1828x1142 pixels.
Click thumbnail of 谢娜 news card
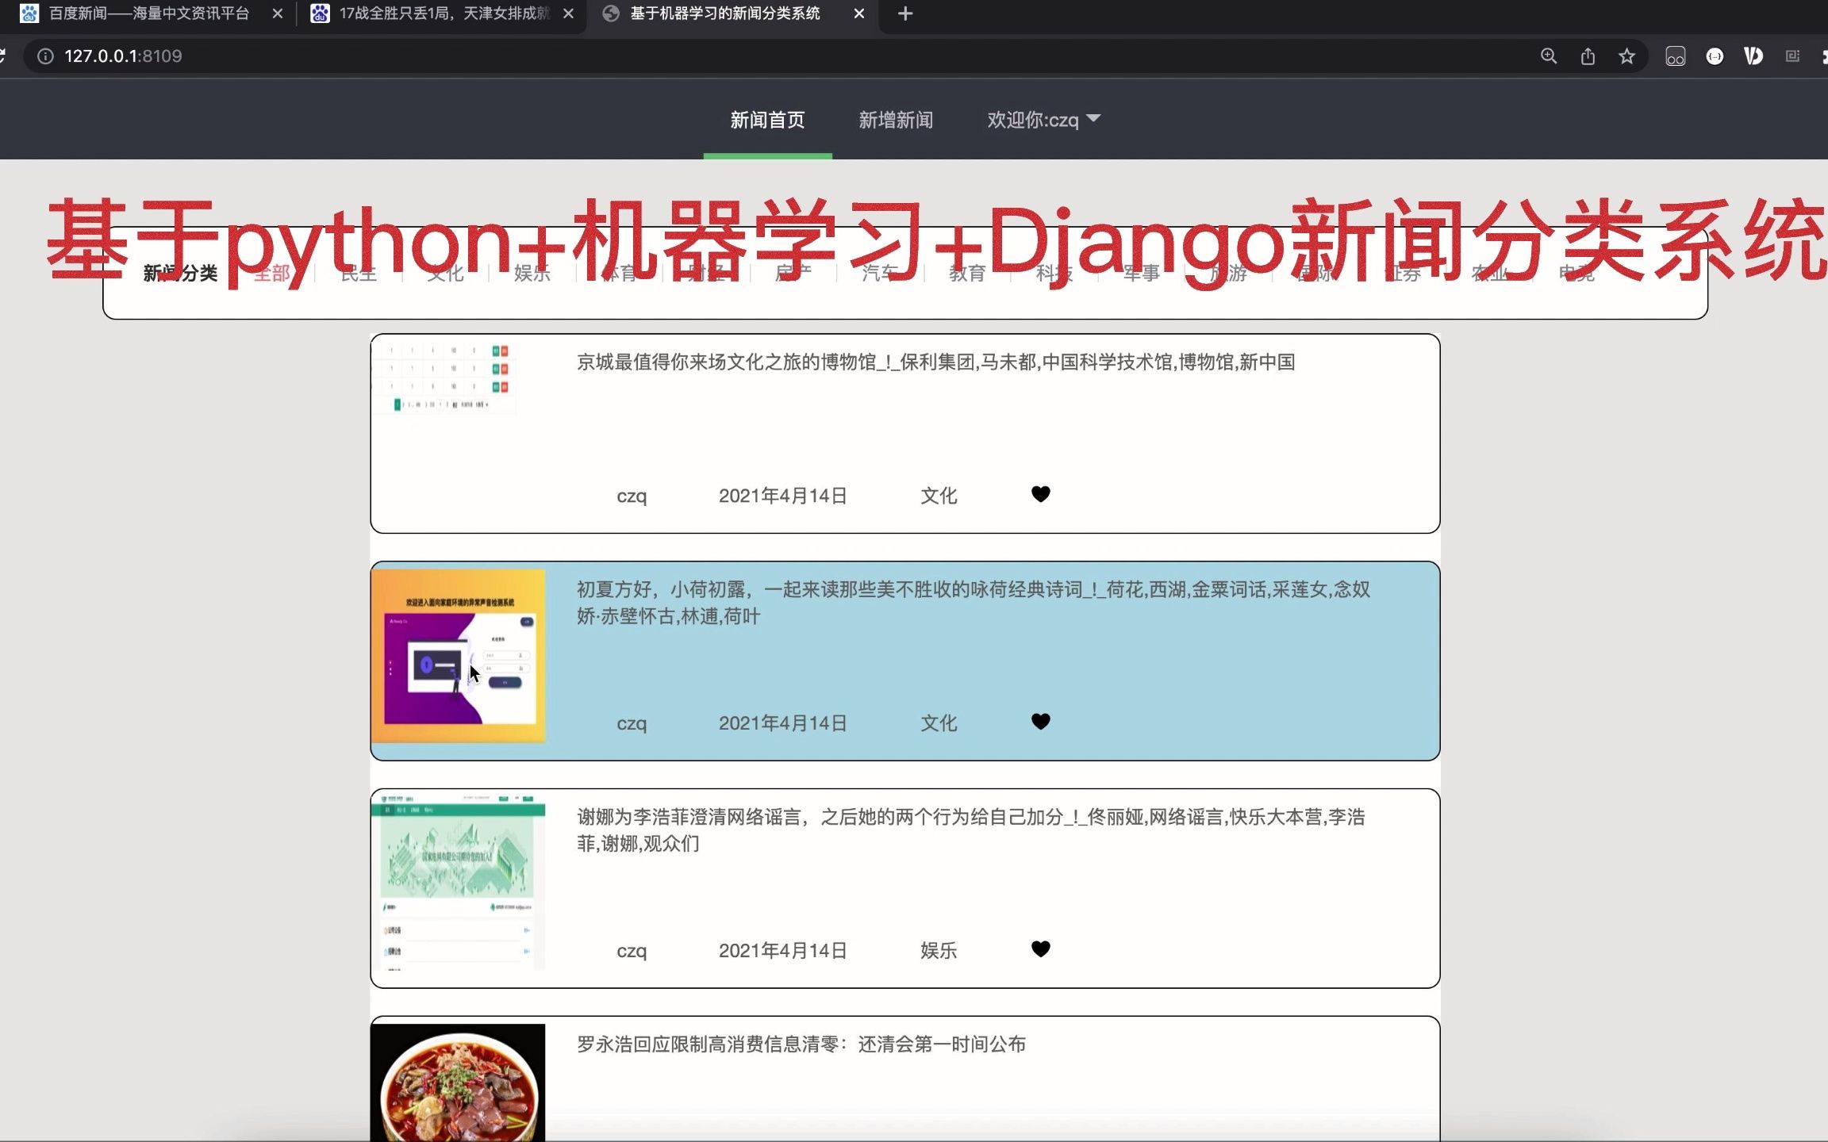458,883
